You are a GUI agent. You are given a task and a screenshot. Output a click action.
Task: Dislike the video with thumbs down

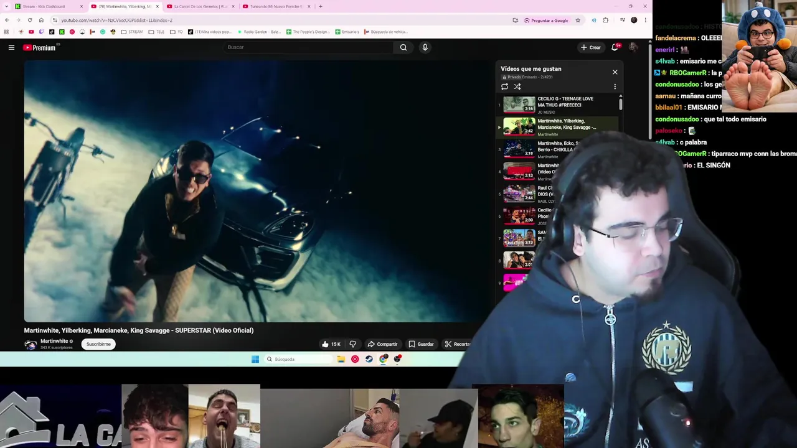point(353,344)
